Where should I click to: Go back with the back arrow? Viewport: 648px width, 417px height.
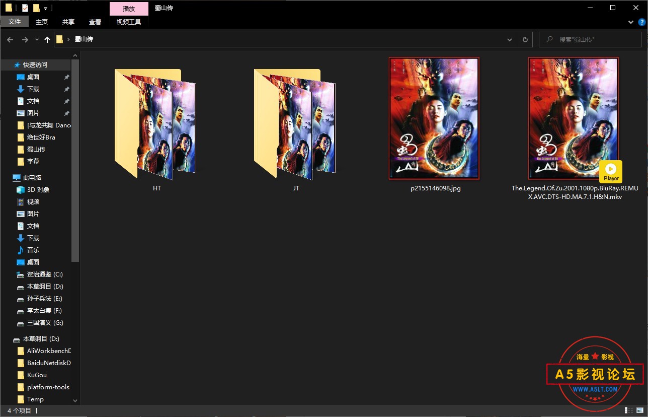coord(10,39)
